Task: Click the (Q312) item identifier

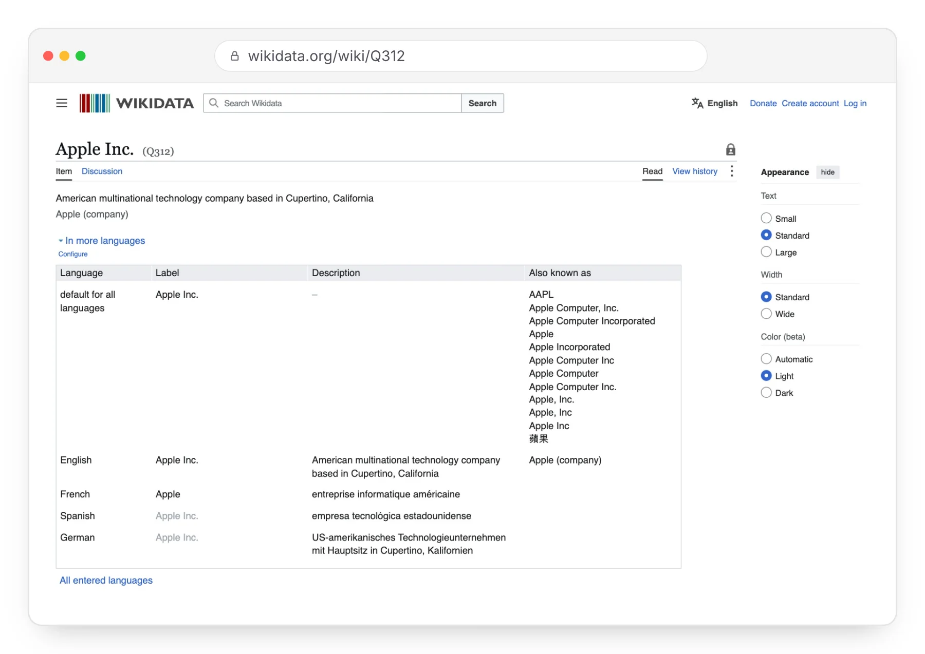Action: (x=158, y=151)
